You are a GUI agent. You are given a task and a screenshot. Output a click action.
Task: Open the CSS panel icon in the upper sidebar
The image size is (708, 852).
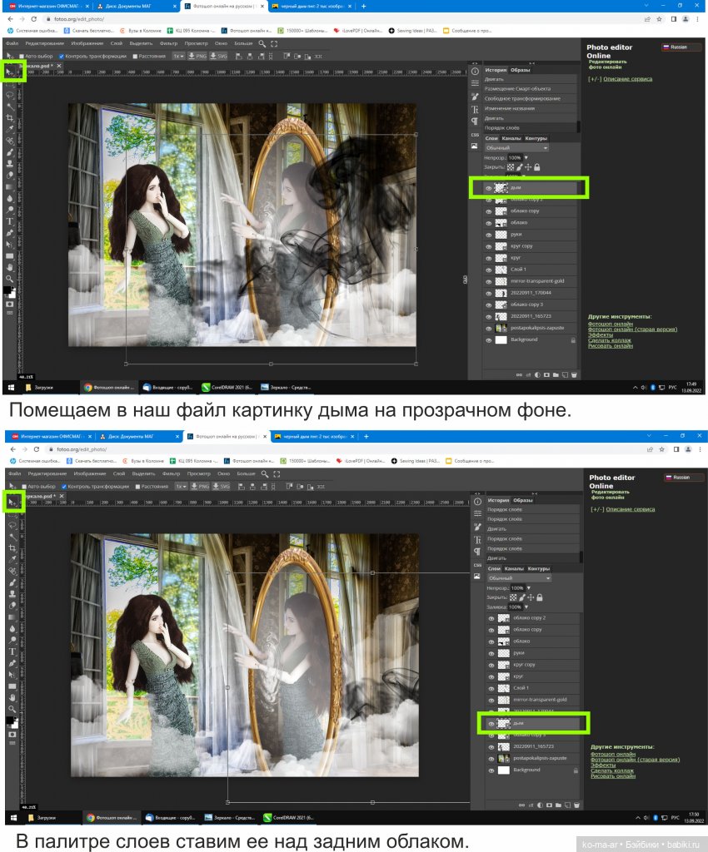pos(475,134)
